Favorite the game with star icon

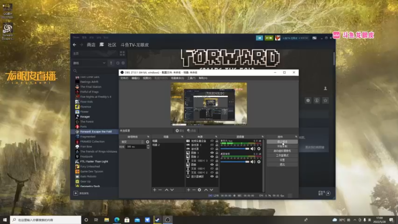(325, 101)
